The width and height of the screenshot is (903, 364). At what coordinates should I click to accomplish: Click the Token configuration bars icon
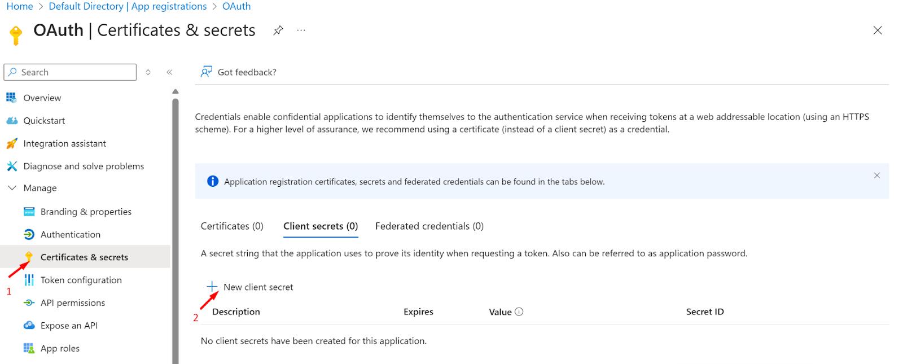[29, 280]
